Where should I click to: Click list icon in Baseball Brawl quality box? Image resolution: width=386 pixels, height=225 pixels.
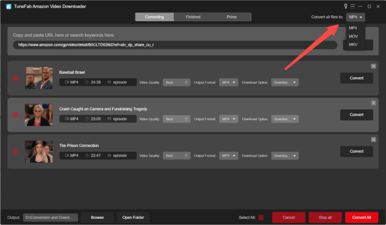click(186, 82)
